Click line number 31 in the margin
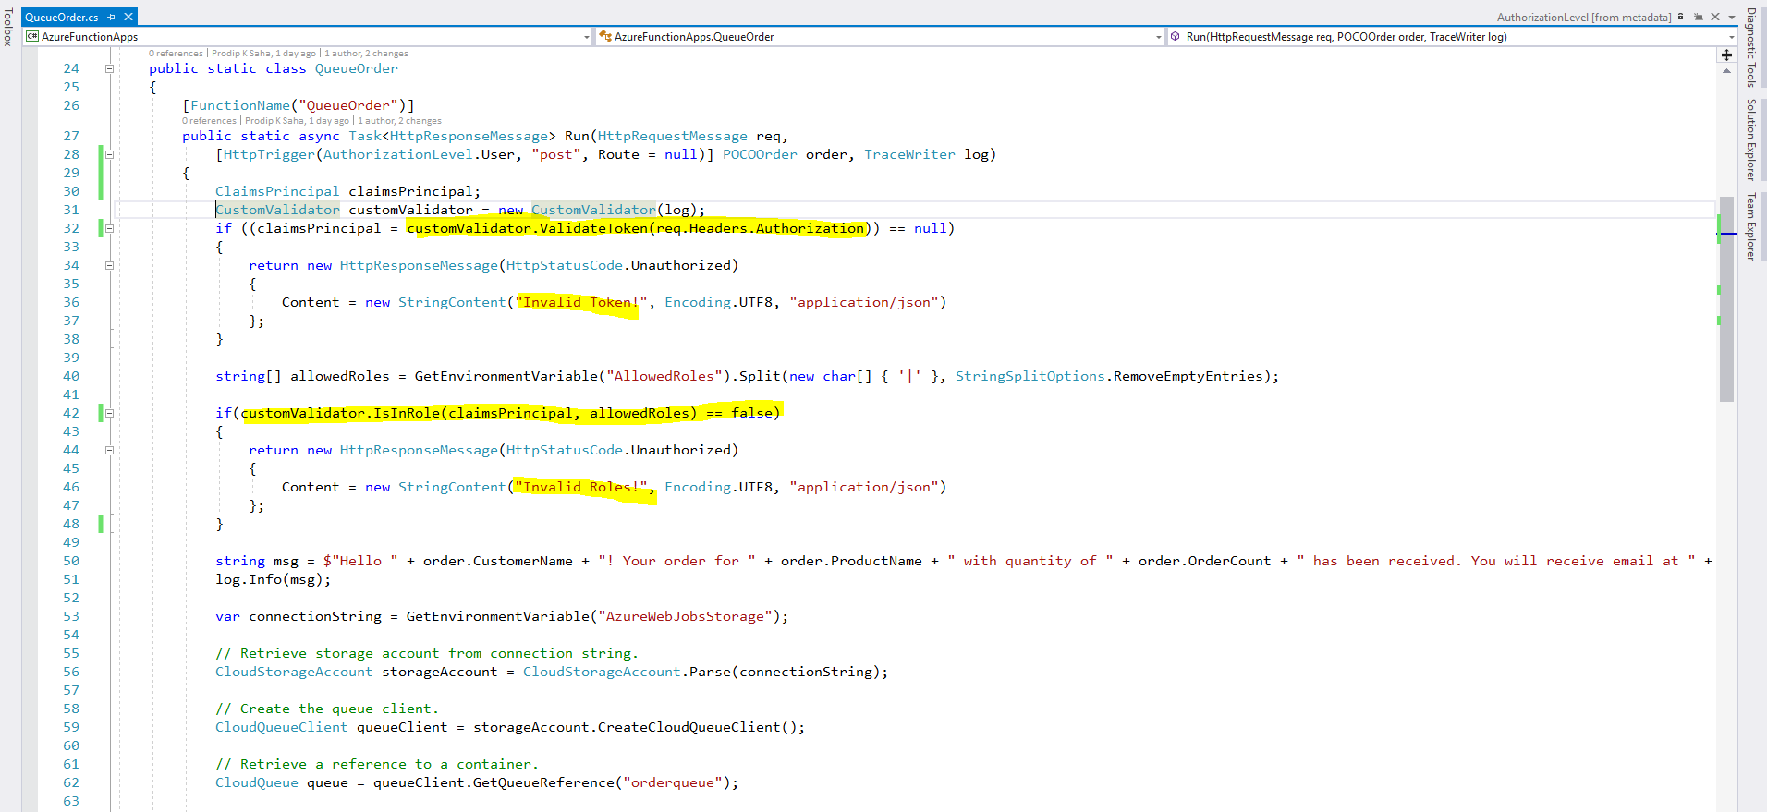The image size is (1767, 812). pyautogui.click(x=71, y=210)
